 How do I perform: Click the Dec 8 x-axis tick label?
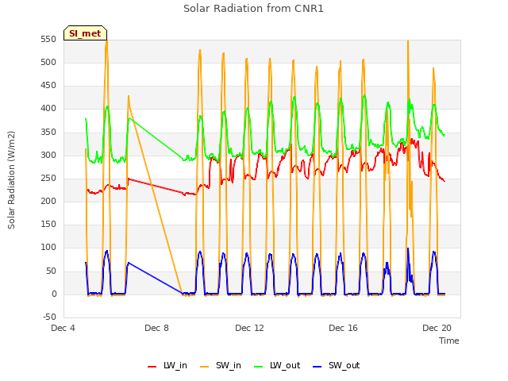click(x=157, y=328)
